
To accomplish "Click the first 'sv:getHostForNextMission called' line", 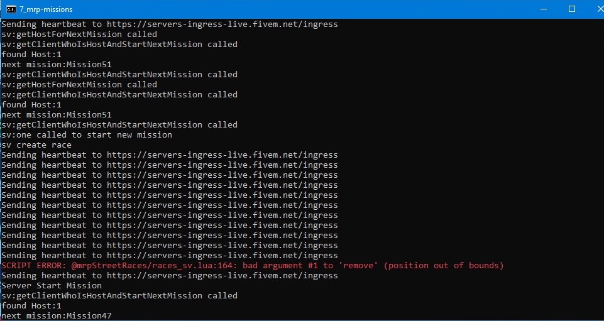I will 79,35.
